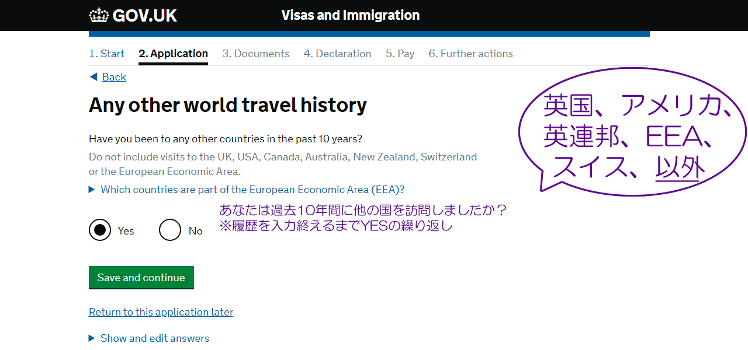Click the Save and continue button
This screenshot has height=350, width=748.
pyautogui.click(x=141, y=278)
